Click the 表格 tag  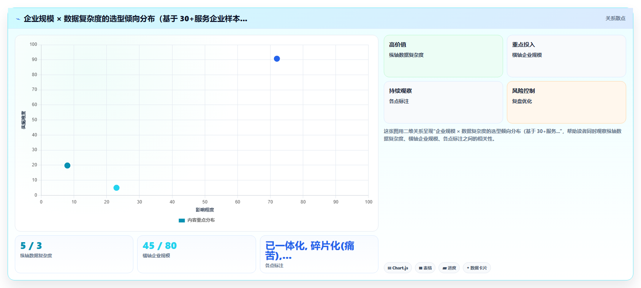click(425, 268)
